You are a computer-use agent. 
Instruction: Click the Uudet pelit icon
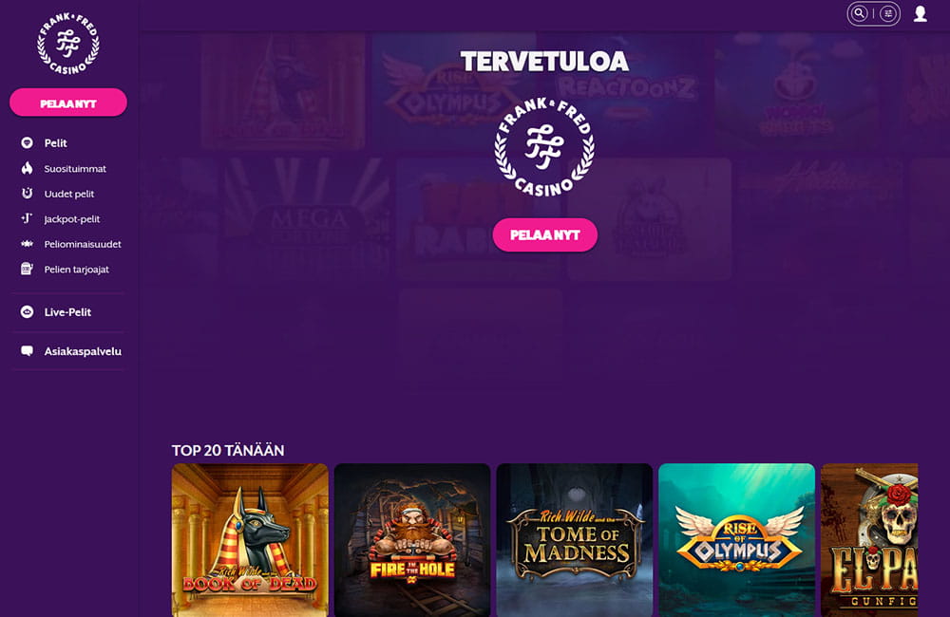(x=27, y=194)
